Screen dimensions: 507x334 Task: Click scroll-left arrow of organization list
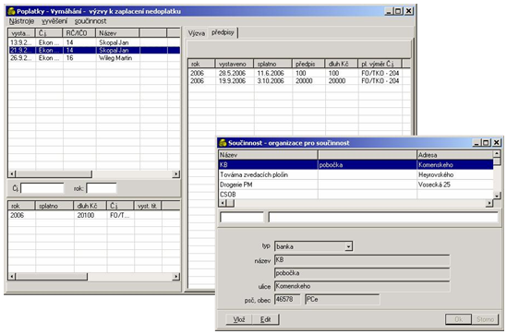[x=223, y=203]
